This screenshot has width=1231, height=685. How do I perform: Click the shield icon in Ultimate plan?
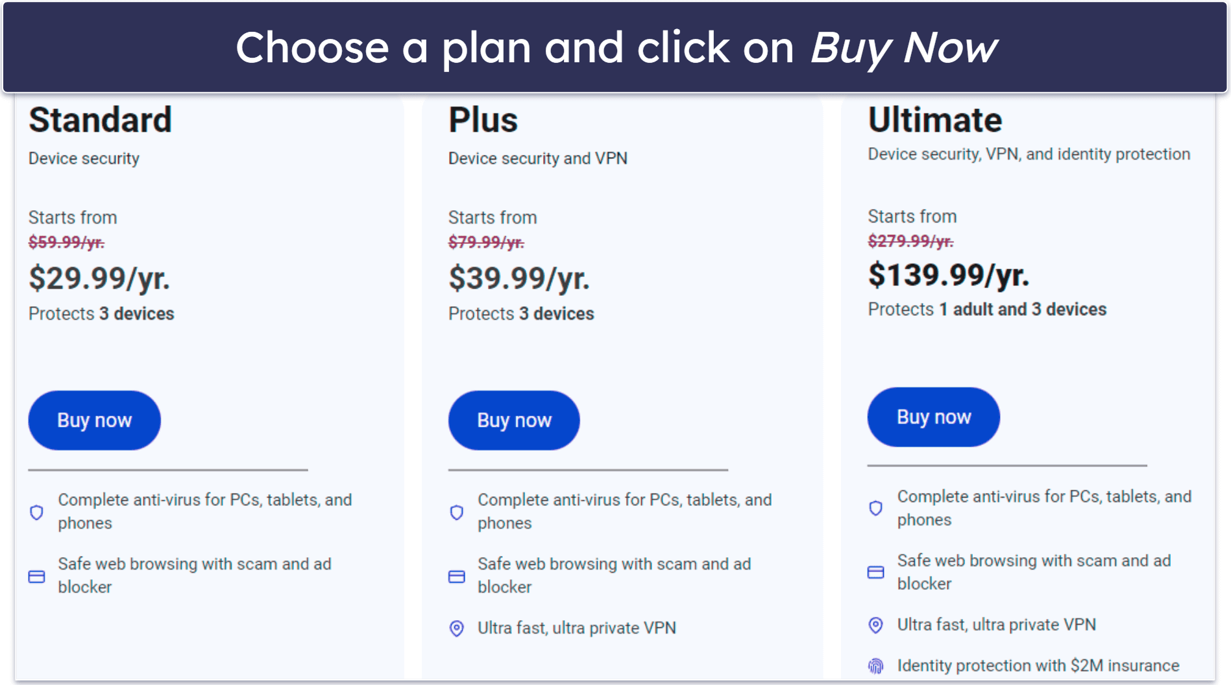876,509
